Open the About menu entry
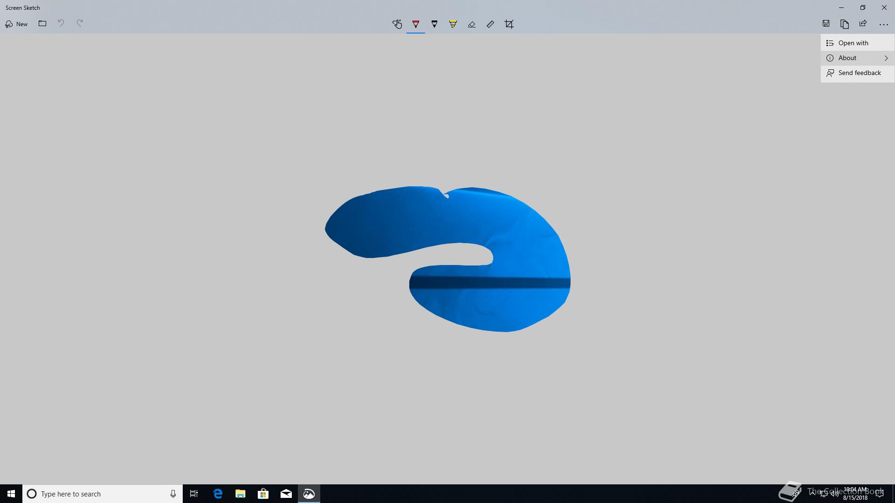Screen dimensions: 895x503 pos(858,58)
